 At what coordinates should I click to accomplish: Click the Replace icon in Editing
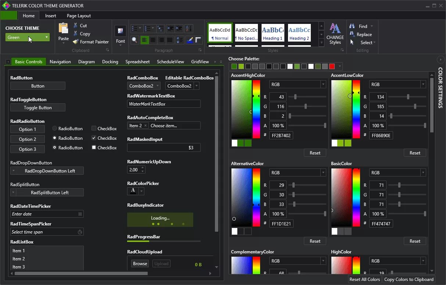[x=352, y=34]
